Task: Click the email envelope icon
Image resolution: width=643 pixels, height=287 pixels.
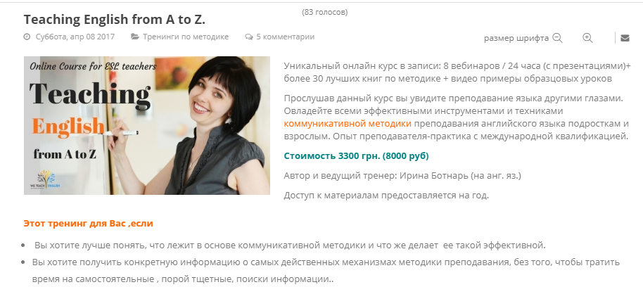Action: pyautogui.click(x=625, y=38)
